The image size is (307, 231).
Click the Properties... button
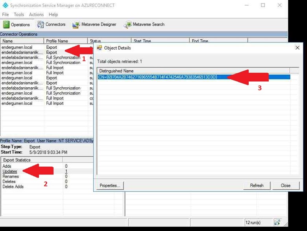[x=110, y=185]
